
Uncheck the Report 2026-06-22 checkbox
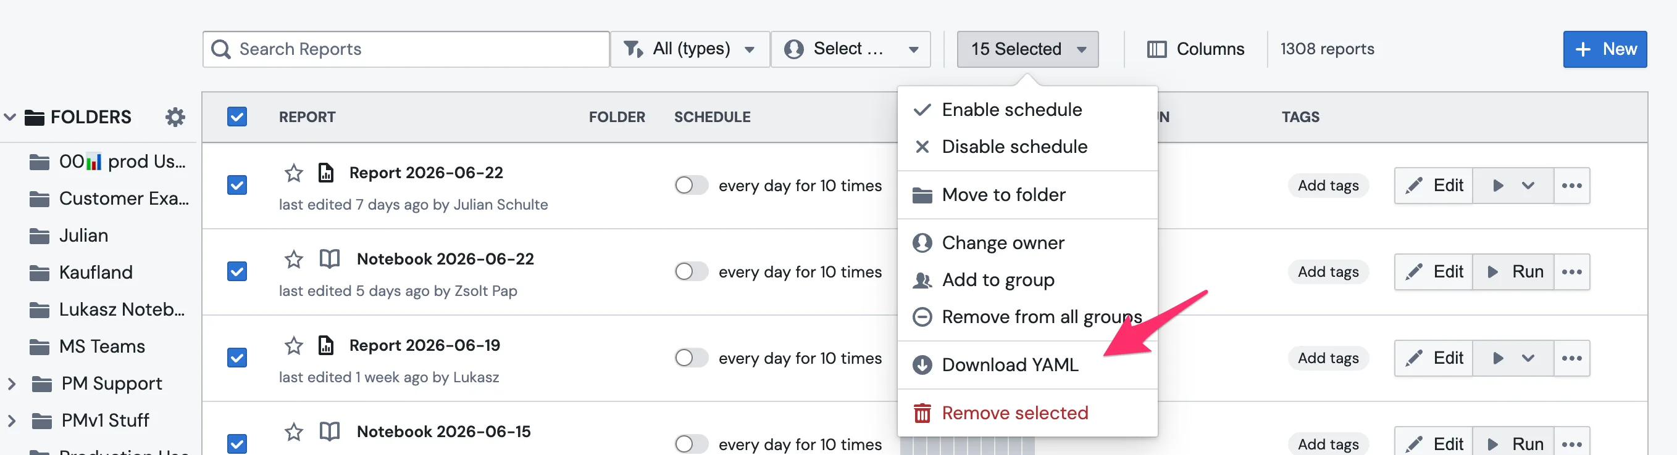click(x=237, y=186)
